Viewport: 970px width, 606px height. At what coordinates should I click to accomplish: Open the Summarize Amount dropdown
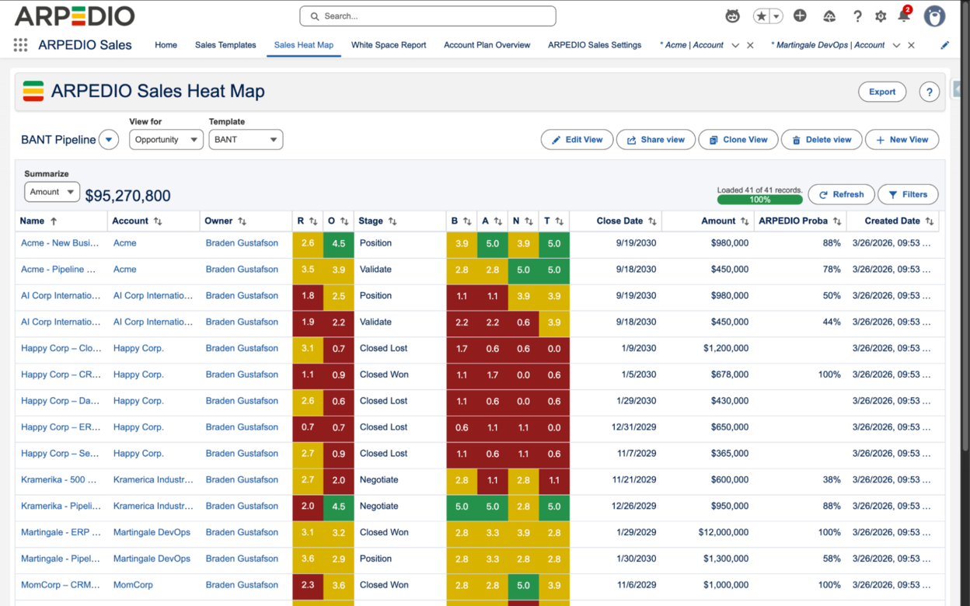coord(52,192)
